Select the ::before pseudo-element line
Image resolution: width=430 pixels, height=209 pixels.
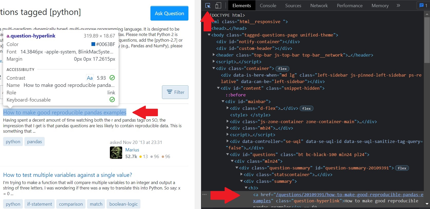pyautogui.click(x=236, y=95)
